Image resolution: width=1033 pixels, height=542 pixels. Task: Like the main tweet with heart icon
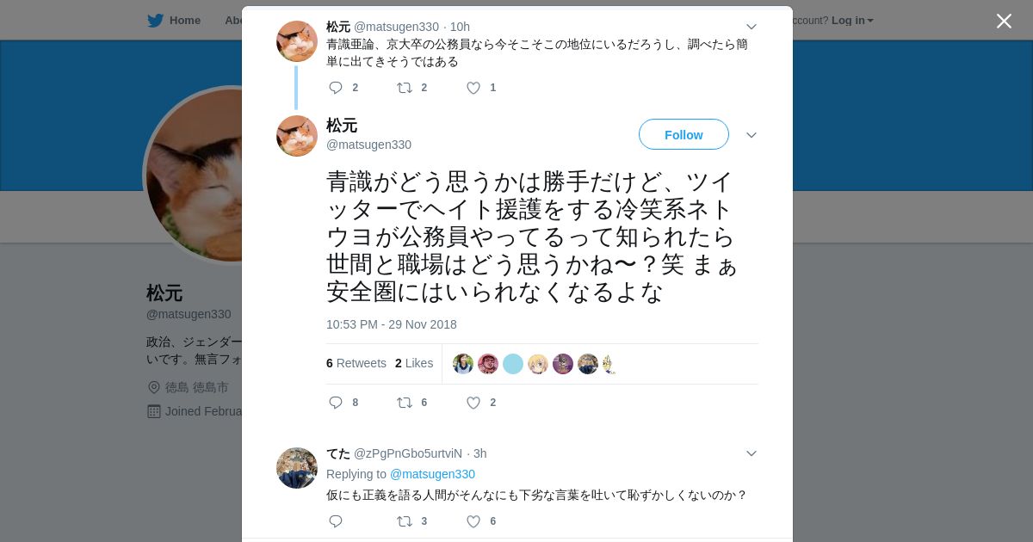[473, 403]
